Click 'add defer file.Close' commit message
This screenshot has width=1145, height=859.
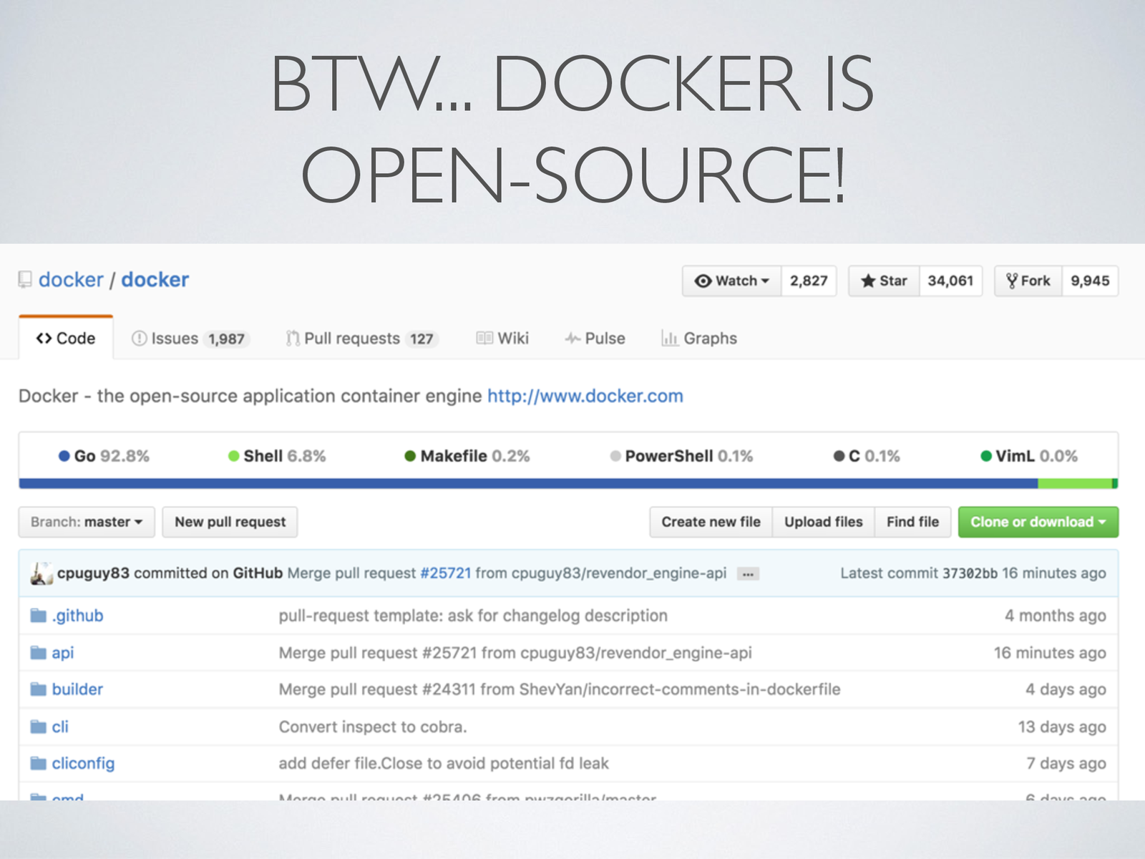(444, 764)
